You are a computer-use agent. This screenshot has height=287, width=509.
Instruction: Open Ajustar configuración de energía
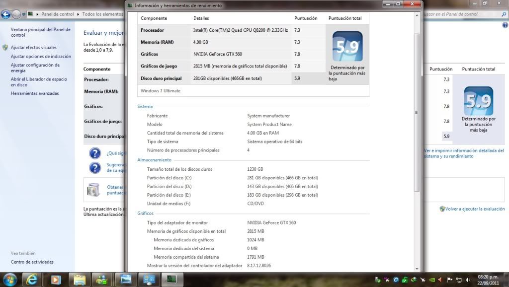pos(35,68)
